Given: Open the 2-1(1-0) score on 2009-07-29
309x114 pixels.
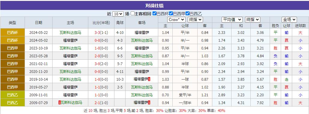Looking at the screenshot, I should (101, 103).
